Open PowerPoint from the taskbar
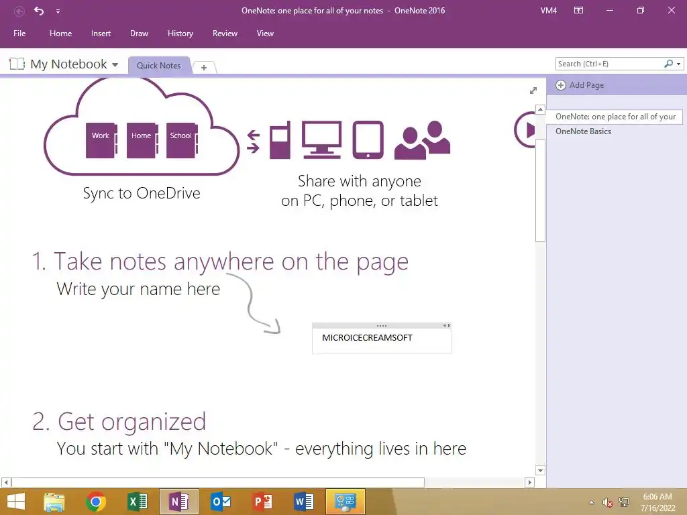The image size is (687, 515). [x=262, y=502]
